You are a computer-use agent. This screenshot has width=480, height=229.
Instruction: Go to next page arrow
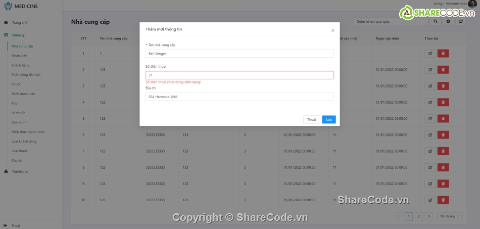pos(429,216)
